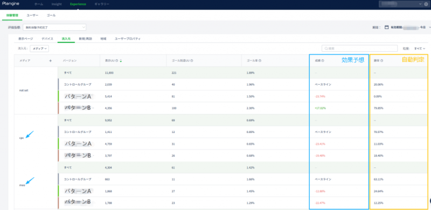
Task: Go to the ホーム menu
Action: point(39,4)
